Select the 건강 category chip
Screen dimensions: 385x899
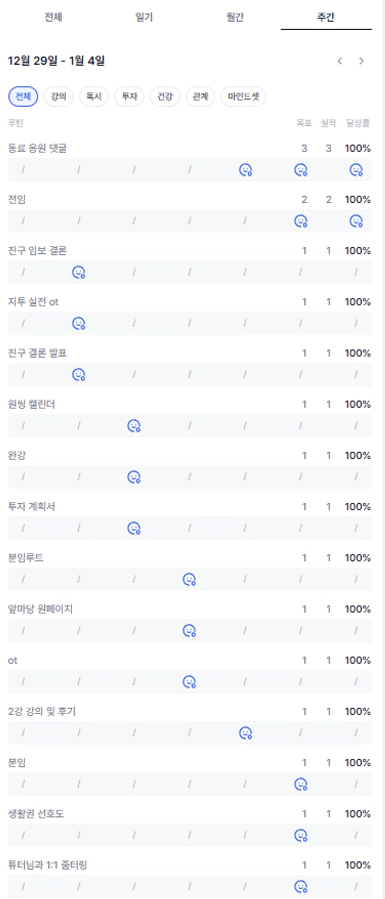[165, 96]
